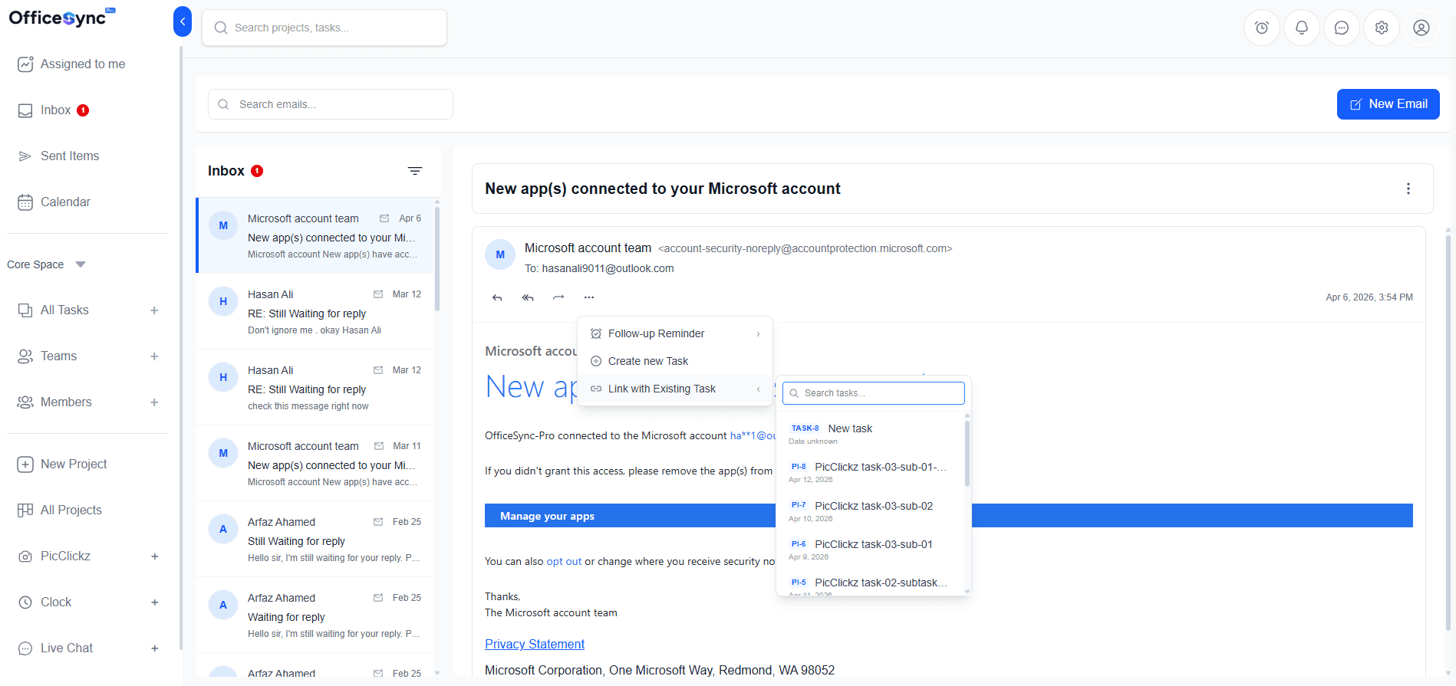Collapse the sidebar with the blue arrow
The image size is (1456, 686).
[183, 21]
